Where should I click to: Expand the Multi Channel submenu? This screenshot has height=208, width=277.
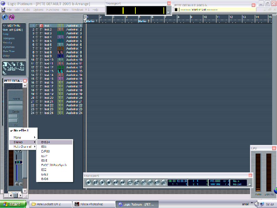[23, 147]
